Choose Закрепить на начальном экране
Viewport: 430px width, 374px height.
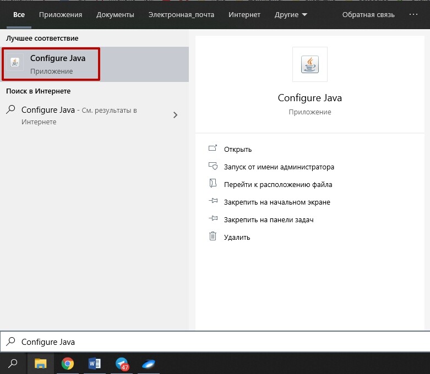click(277, 202)
